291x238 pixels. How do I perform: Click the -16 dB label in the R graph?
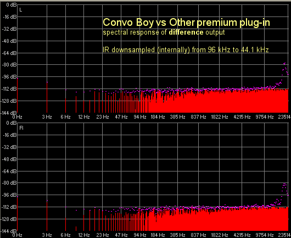(10, 135)
